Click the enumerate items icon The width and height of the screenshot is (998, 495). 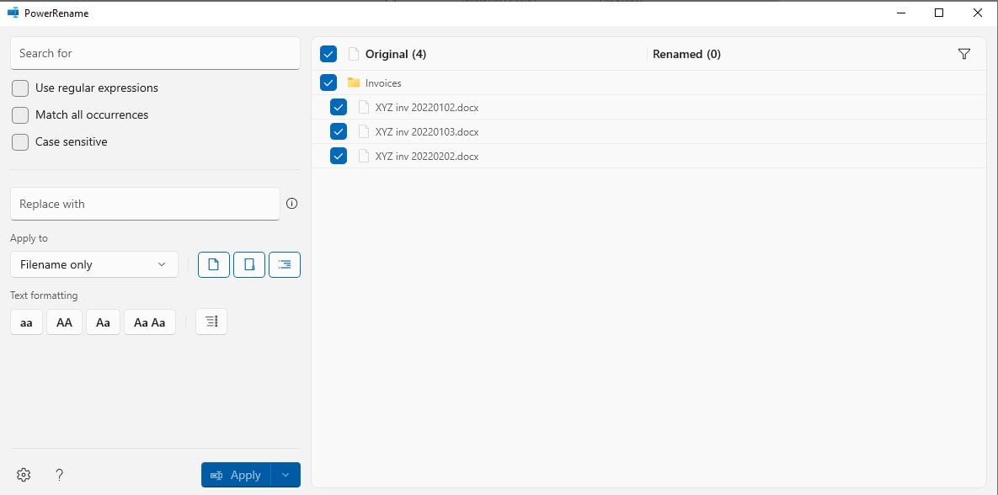211,321
